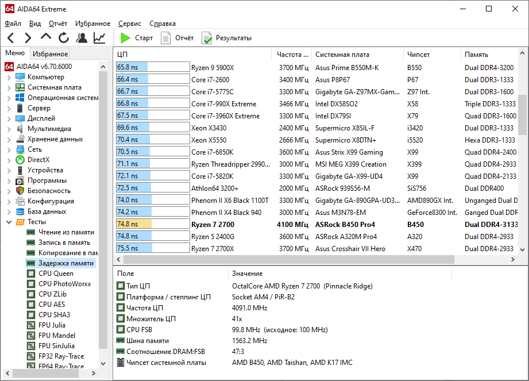Viewport: 529px width, 381px height.
Task: Expand the Конфигурация tree node arrow
Action: tap(9, 202)
